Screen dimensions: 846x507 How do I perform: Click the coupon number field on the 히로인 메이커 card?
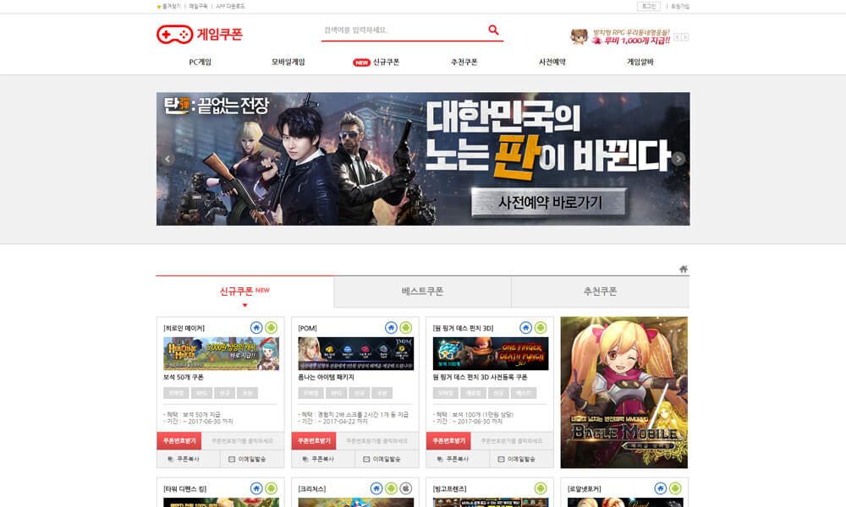coord(243,441)
